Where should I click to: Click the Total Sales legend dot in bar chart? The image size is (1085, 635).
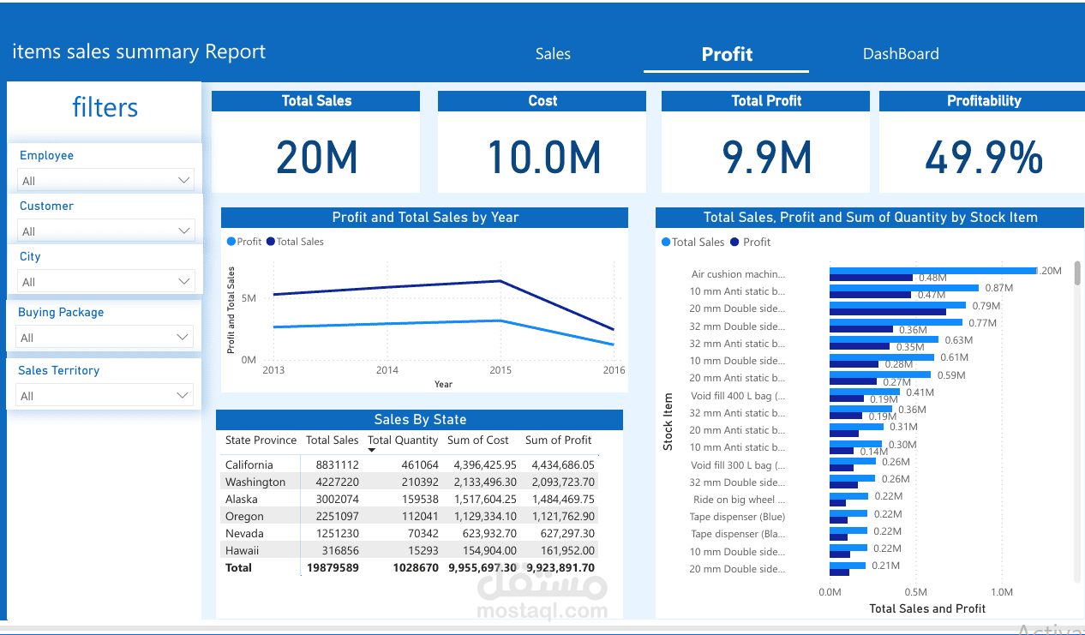point(666,243)
